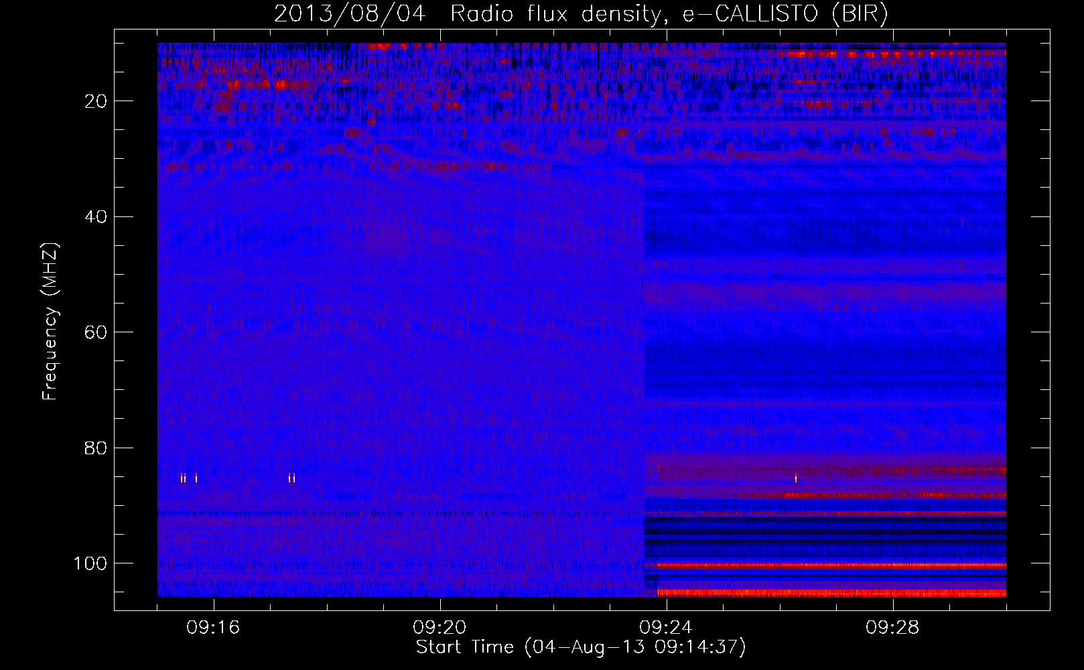Image resolution: width=1084 pixels, height=670 pixels.
Task: Select the 40 MHz frequency tick label
Action: (x=96, y=217)
